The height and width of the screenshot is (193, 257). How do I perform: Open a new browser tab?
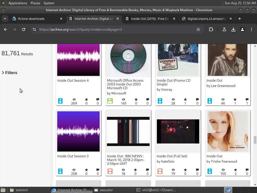(x=240, y=19)
